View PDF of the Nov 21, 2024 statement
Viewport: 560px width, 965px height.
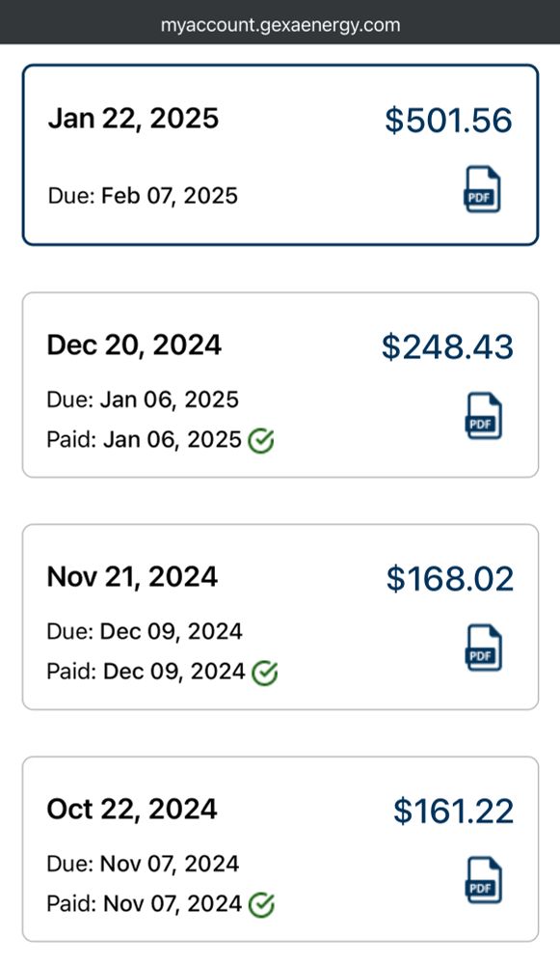(x=483, y=648)
